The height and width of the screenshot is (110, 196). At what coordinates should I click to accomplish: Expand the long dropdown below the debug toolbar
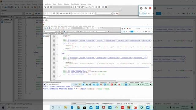pos(120,10)
